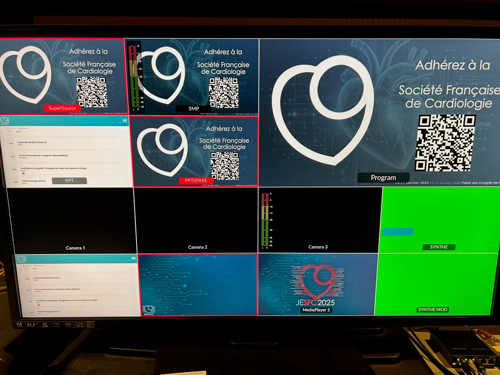The height and width of the screenshot is (375, 500).
Task: Click the SYNTHE MOD label
Action: pos(432,309)
